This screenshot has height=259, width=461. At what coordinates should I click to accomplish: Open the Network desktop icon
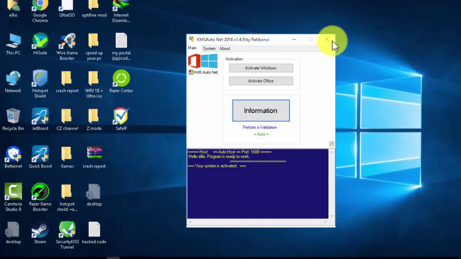pyautogui.click(x=13, y=82)
